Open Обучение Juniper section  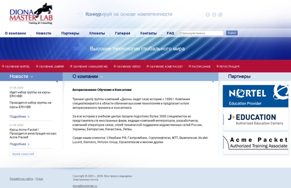point(50,67)
